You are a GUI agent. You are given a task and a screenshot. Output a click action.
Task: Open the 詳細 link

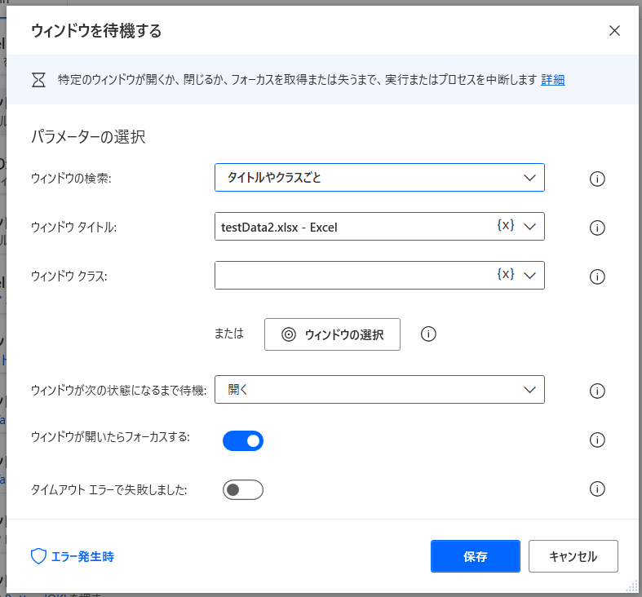pyautogui.click(x=553, y=80)
